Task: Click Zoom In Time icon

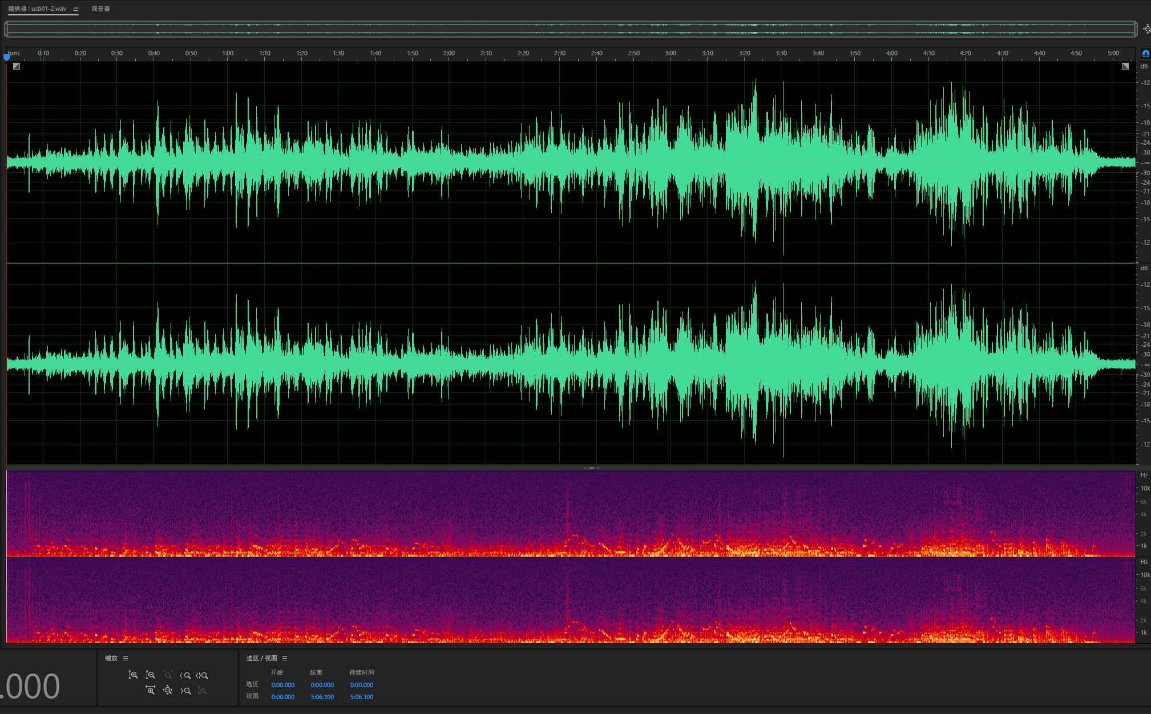Action: tap(150, 691)
